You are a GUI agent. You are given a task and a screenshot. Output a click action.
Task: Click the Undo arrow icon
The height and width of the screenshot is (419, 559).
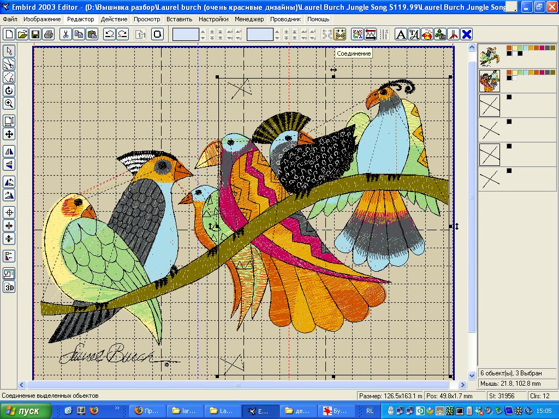coord(109,34)
